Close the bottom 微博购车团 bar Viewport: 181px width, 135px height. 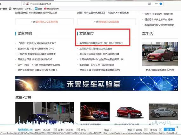point(178,127)
